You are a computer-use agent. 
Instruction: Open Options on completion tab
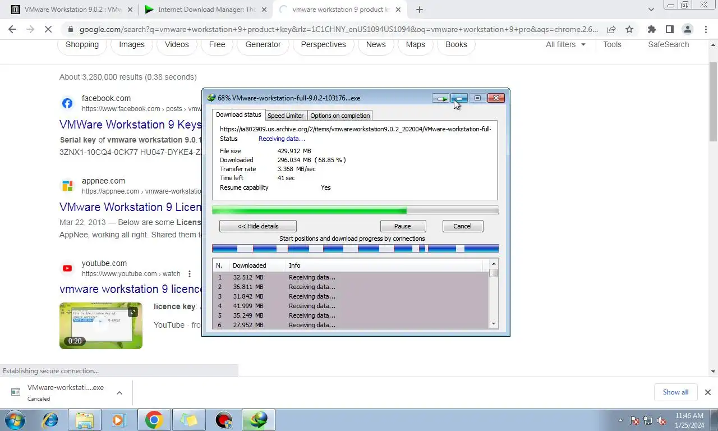pos(340,116)
